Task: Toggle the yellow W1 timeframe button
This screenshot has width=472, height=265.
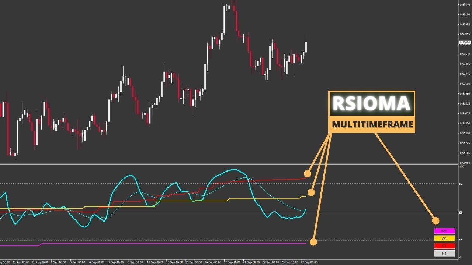Action: 444,239
